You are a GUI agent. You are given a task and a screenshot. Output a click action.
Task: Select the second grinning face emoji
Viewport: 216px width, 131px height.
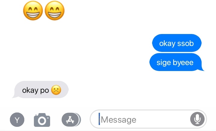coord(55,11)
